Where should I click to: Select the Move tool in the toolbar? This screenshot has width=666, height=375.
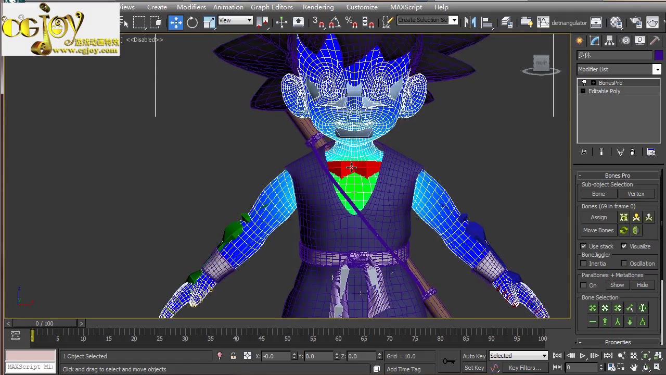coord(176,22)
